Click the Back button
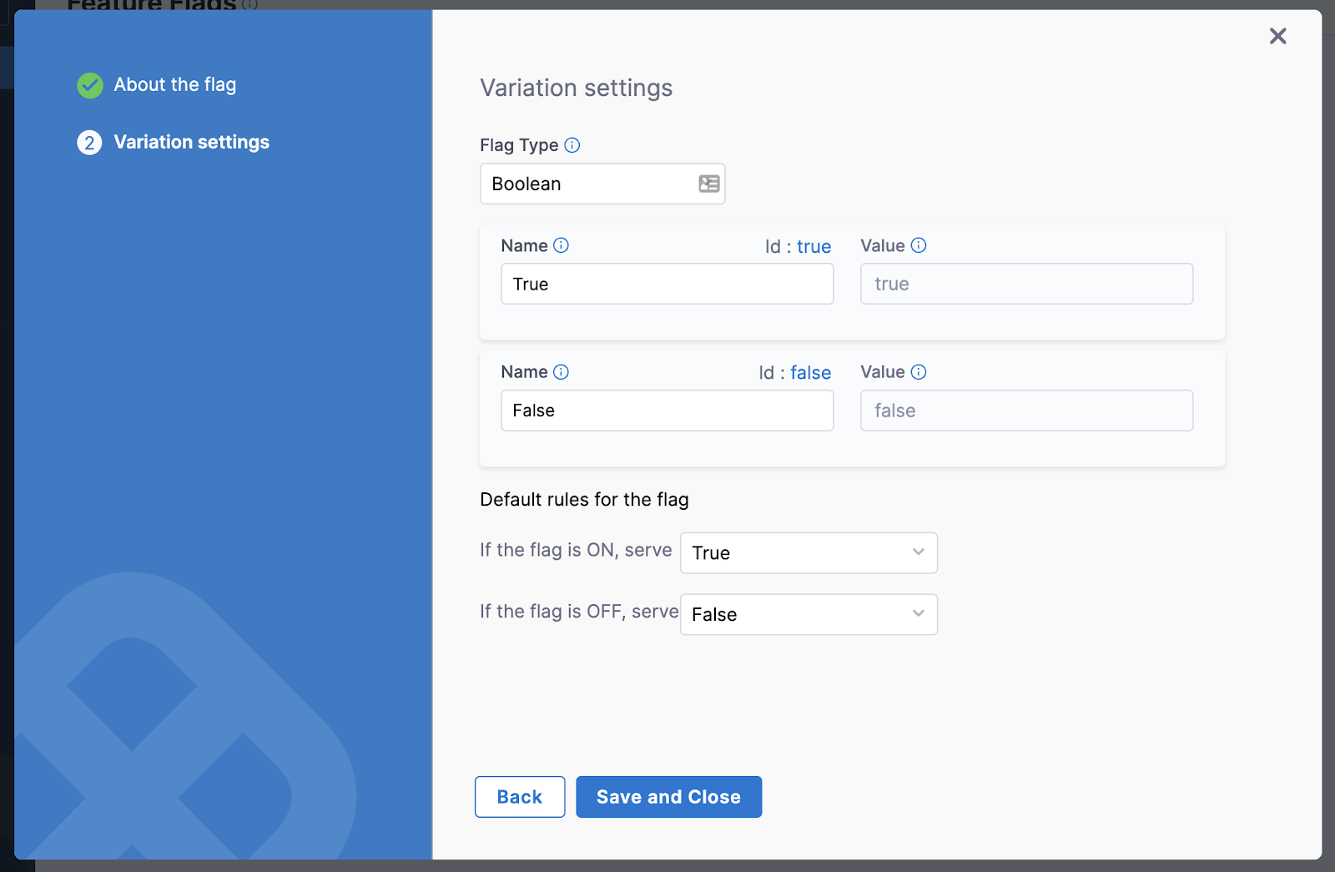 520,796
